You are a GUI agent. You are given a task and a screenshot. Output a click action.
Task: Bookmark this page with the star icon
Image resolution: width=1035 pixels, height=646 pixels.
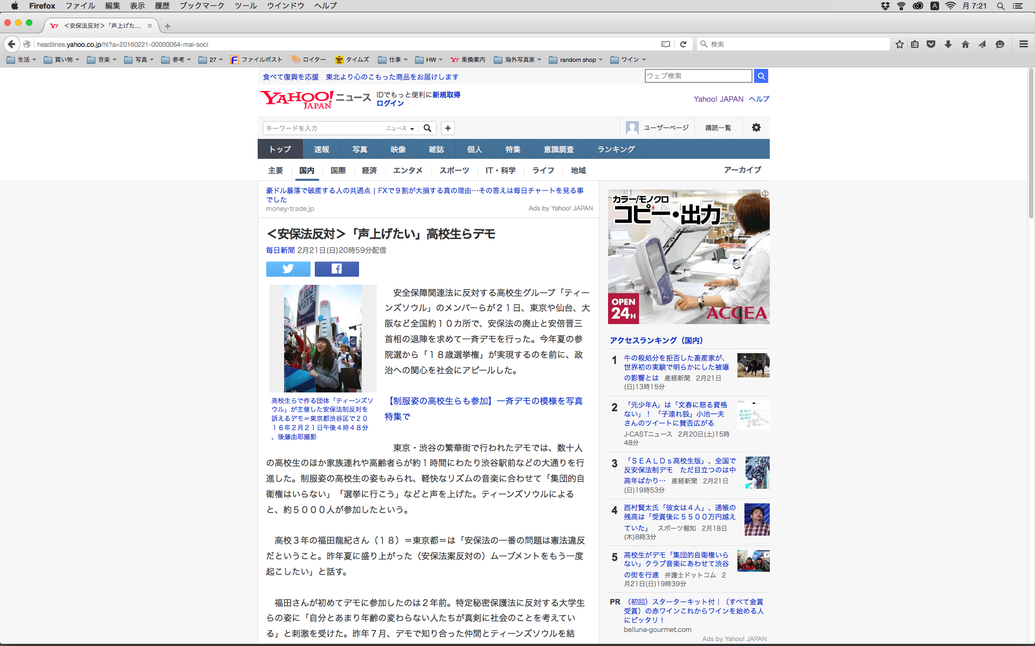(899, 44)
